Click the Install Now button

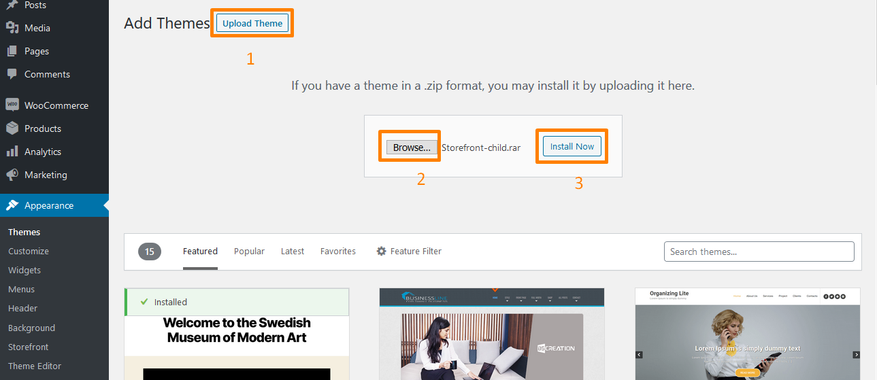point(572,146)
